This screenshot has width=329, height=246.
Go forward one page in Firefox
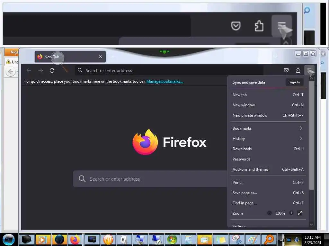pyautogui.click(x=40, y=70)
